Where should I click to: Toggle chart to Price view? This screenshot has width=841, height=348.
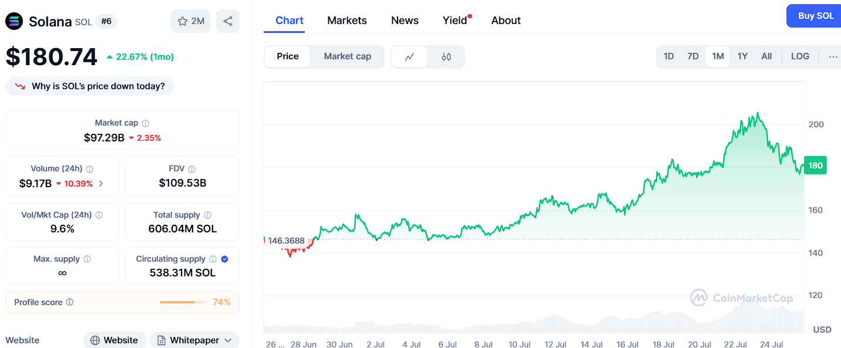coord(288,56)
